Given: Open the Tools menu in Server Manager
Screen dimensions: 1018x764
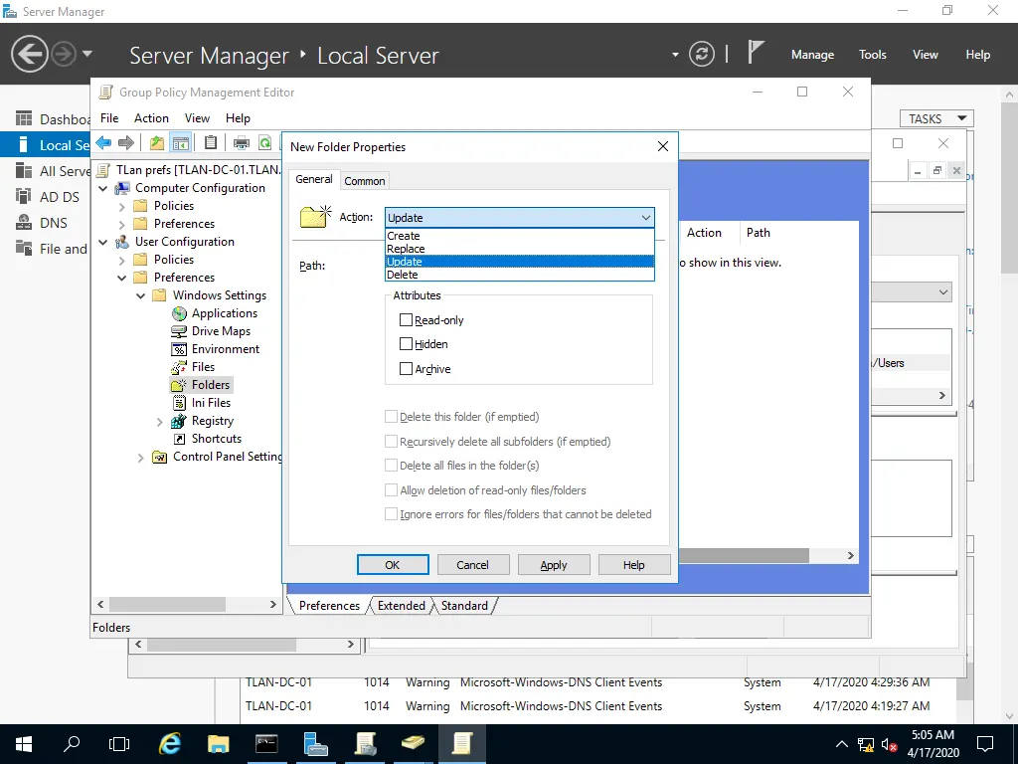Looking at the screenshot, I should (872, 55).
